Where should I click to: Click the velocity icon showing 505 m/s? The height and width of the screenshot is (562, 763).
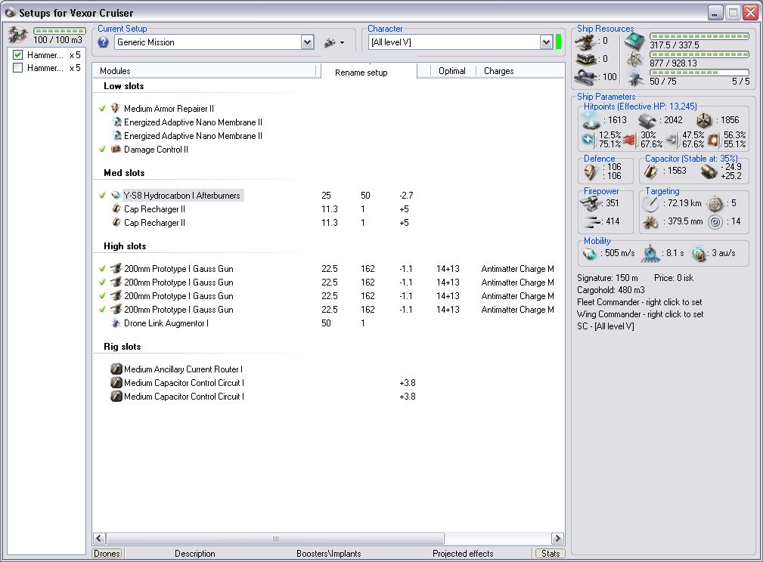pos(590,253)
